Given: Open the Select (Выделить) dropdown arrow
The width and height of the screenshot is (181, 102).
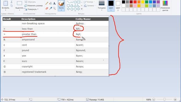Looking at the screenshot, I should pyautogui.click(x=20, y=10).
